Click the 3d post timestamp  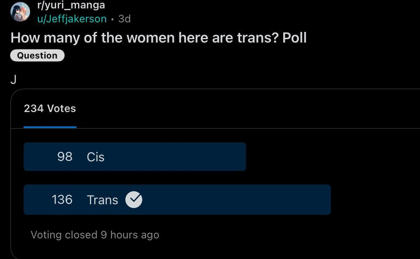point(125,19)
